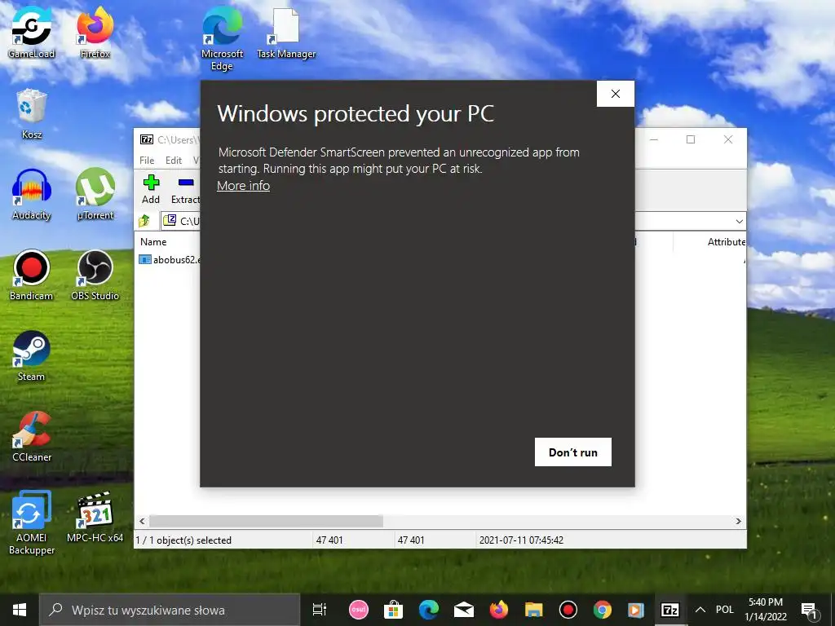835x626 pixels.
Task: Click the 7-Zip horizontal scrollbar thumb
Action: 266,521
